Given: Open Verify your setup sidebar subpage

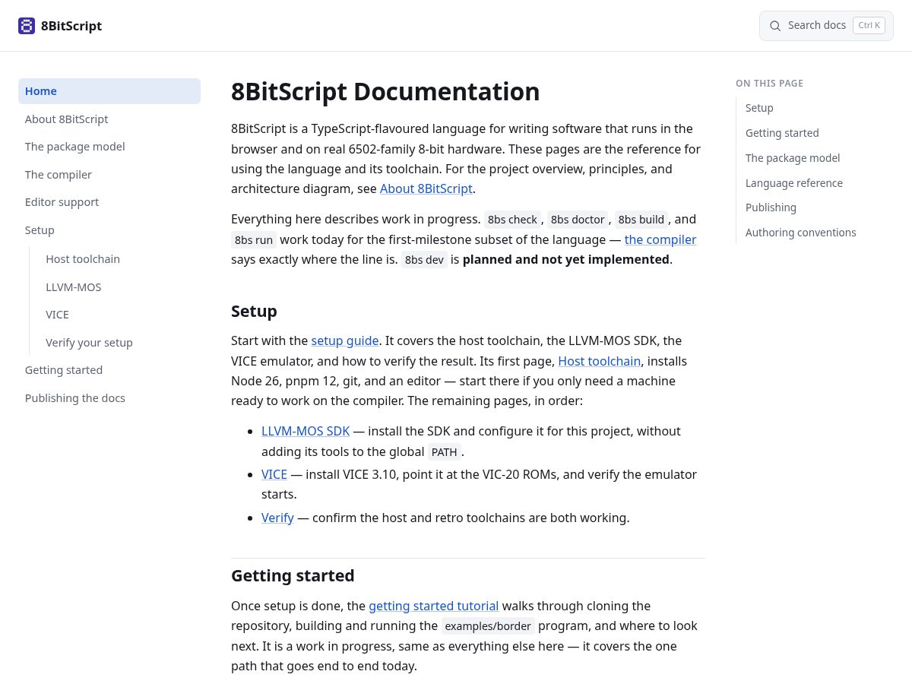Looking at the screenshot, I should 119,343.
